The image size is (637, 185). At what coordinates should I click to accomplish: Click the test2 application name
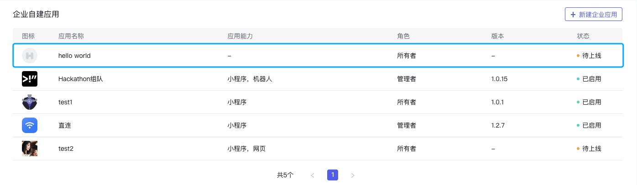point(66,149)
